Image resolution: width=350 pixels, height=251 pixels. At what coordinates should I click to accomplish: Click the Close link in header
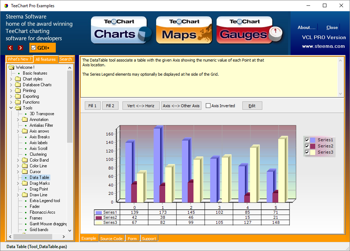pyautogui.click(x=332, y=28)
